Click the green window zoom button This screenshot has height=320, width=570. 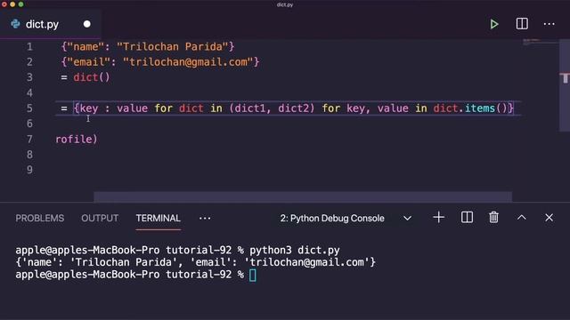point(20,4)
